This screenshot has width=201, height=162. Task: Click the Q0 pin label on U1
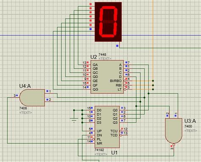click(115, 110)
